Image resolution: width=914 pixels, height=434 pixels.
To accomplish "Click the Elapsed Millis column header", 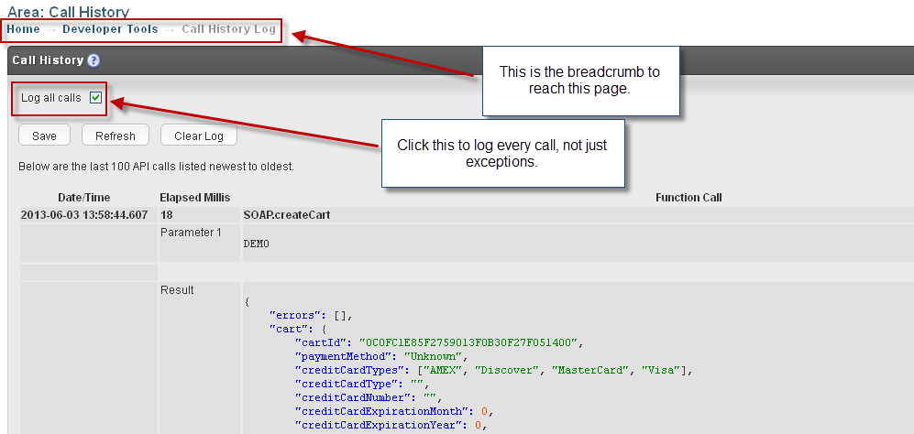I will tap(194, 198).
